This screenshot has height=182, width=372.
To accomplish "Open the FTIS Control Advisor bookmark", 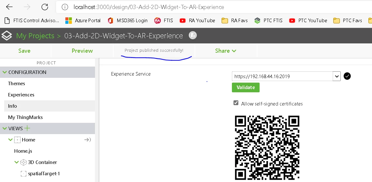I will [x=32, y=21].
